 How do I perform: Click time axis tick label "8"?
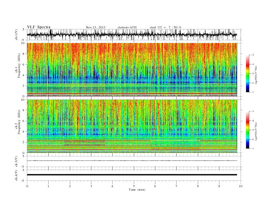(198, 186)
